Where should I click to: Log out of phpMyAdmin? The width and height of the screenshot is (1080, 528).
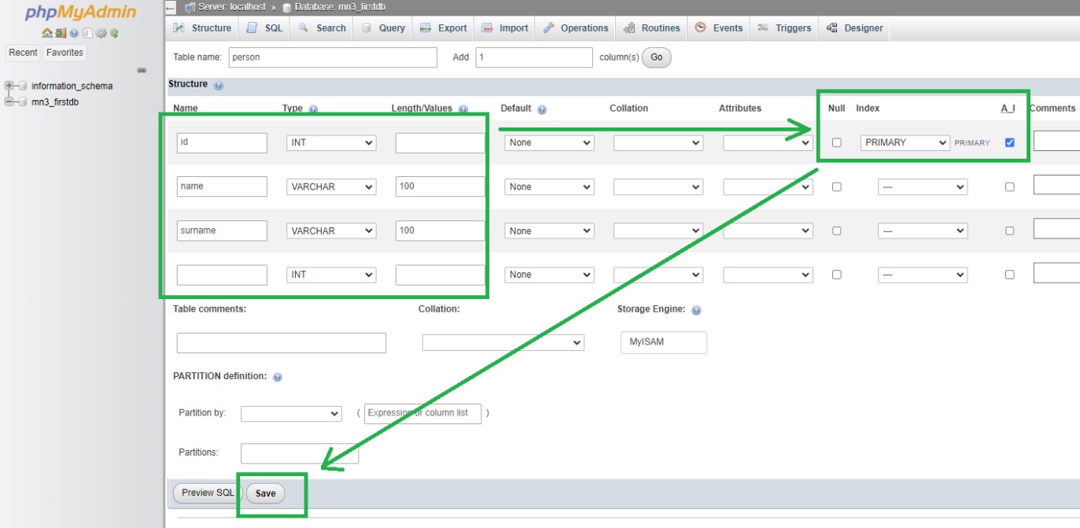[x=61, y=34]
